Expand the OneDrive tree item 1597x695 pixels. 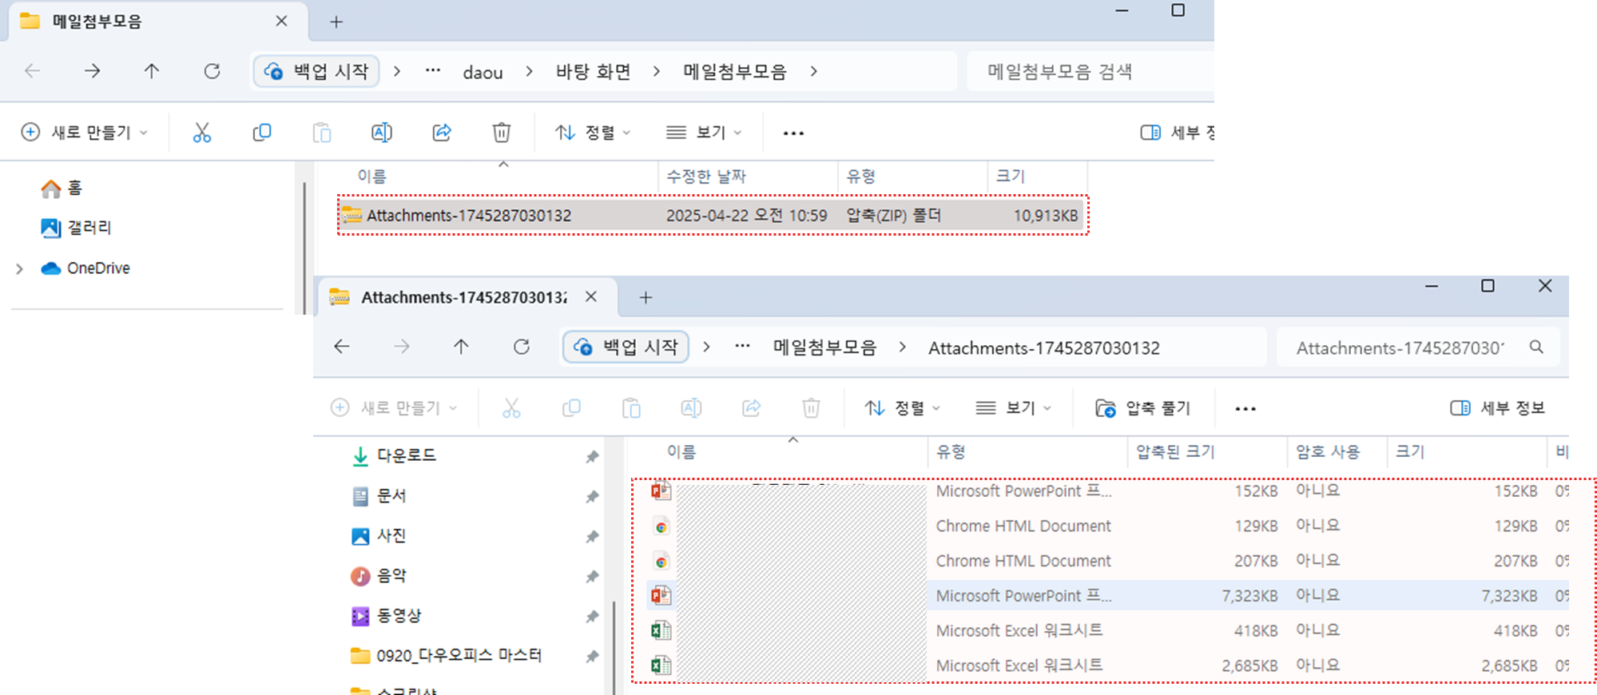pyautogui.click(x=20, y=269)
